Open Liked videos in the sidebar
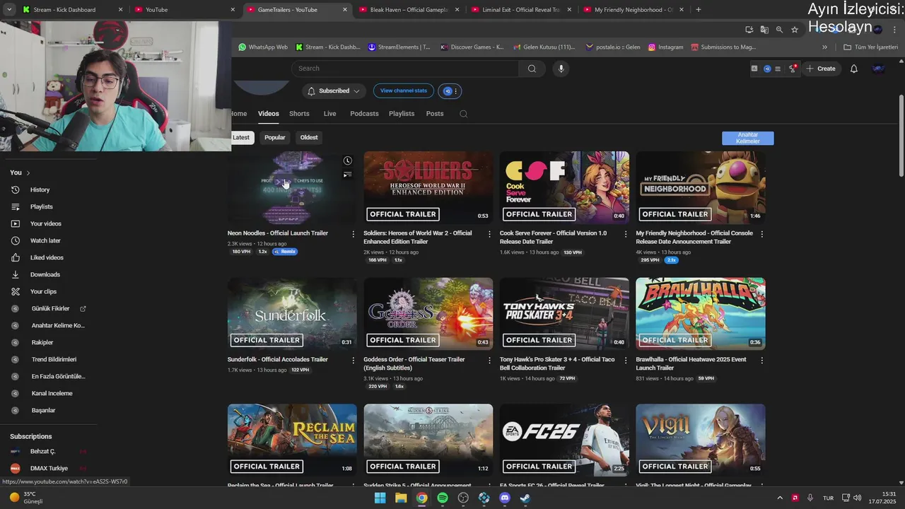Viewport: 905px width, 509px height. coord(47,257)
